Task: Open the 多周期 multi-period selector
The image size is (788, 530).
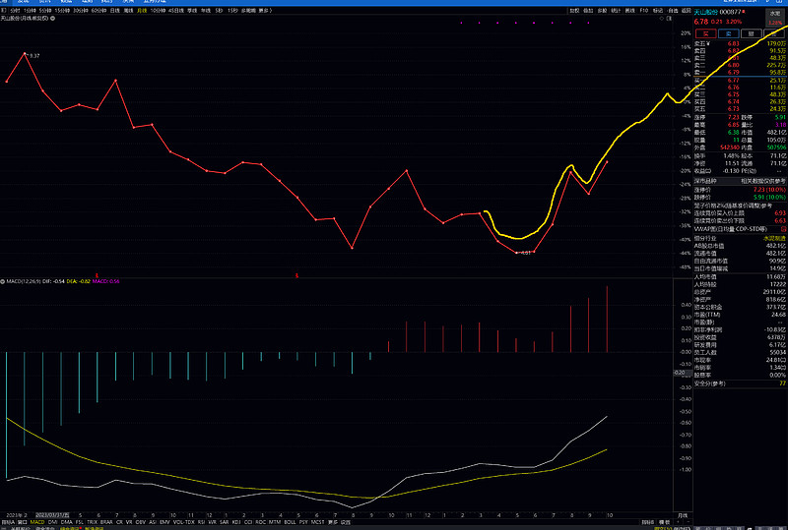Action: 243,10
